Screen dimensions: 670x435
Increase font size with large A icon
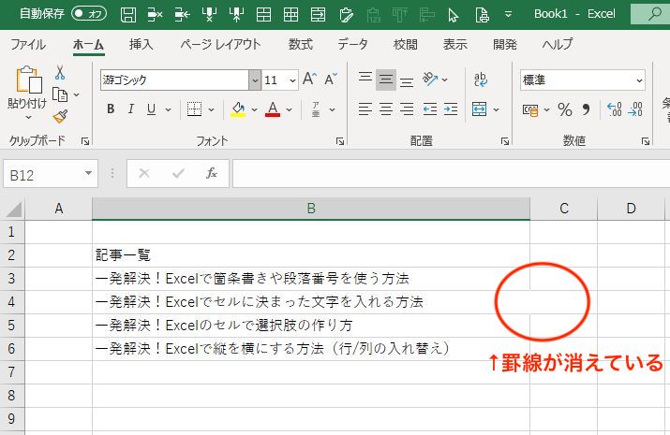tap(310, 79)
